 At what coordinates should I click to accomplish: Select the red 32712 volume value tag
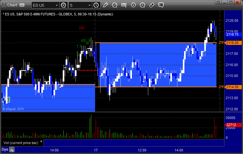tap(233, 125)
